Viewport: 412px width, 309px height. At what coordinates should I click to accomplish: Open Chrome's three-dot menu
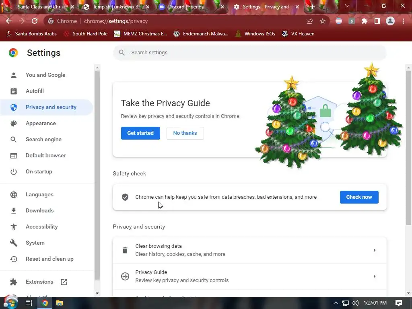(403, 21)
